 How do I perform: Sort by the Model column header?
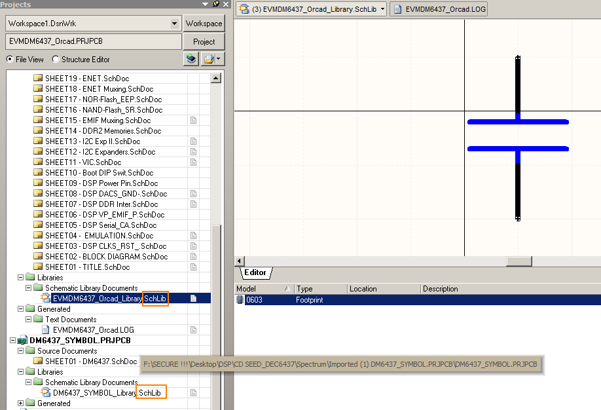coord(264,289)
